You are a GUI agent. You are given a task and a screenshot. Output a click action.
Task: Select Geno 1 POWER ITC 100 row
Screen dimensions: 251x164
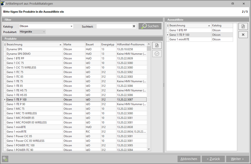(x=75, y=145)
